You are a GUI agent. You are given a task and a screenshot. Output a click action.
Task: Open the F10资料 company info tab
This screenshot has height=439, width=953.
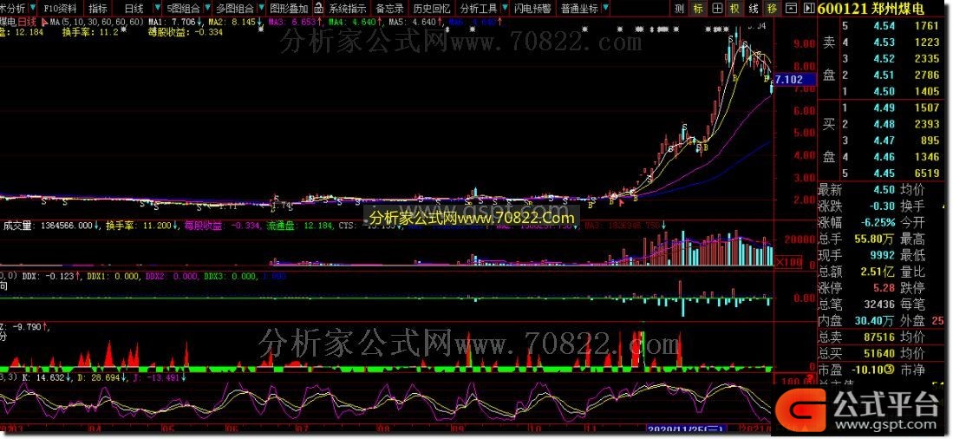(x=60, y=8)
